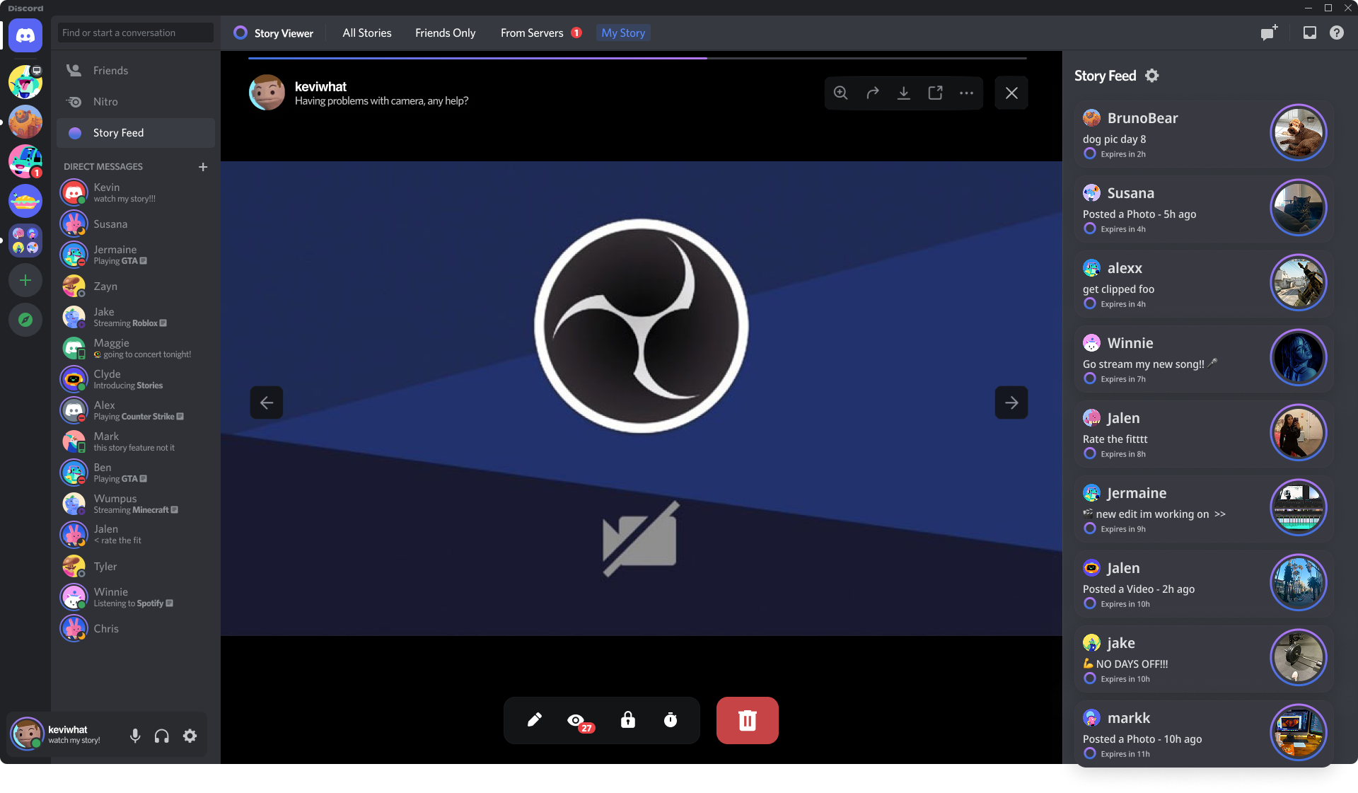This screenshot has width=1358, height=793.
Task: Zoom in using magnifier icon
Action: point(840,93)
